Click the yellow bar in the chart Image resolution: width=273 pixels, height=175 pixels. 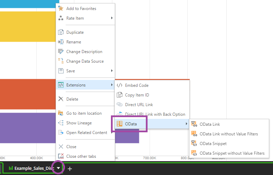click(28, 26)
